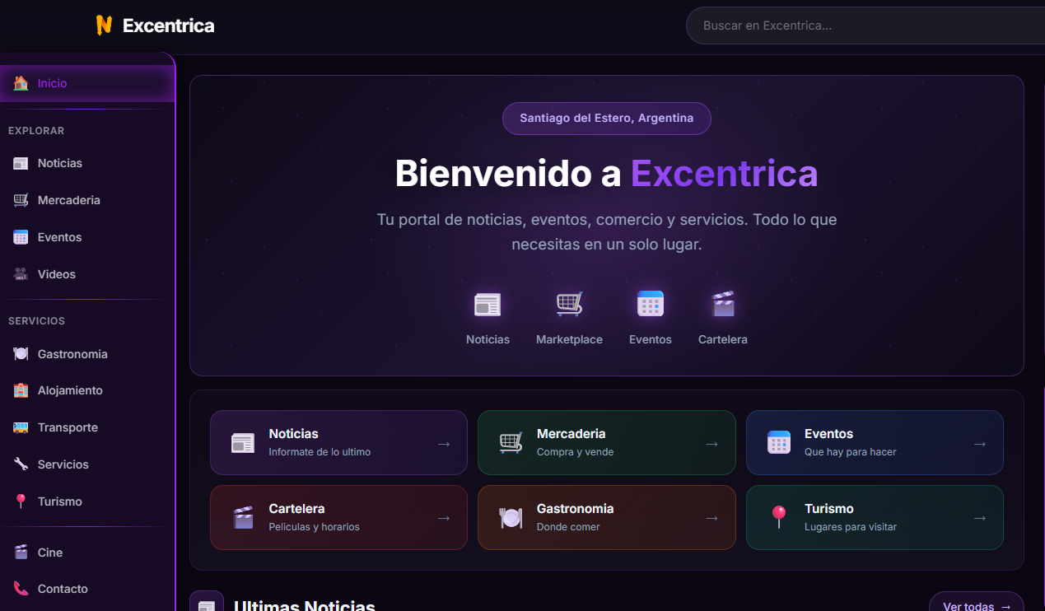Click the Excentrica logo at top left
This screenshot has width=1045, height=611.
pyautogui.click(x=155, y=25)
